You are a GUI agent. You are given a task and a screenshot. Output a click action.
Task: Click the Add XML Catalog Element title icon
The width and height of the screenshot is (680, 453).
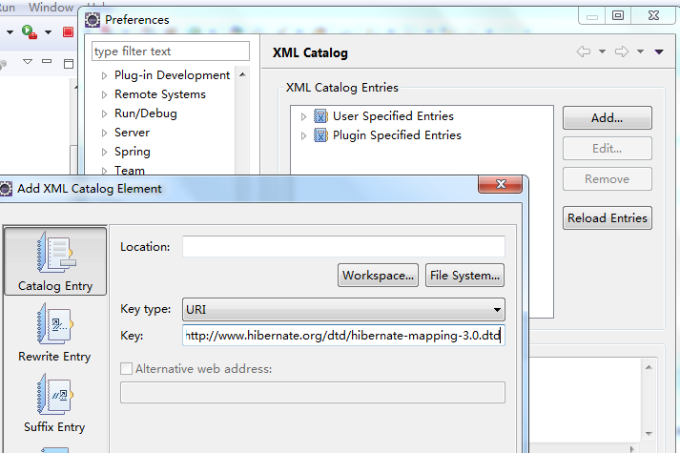(x=5, y=189)
